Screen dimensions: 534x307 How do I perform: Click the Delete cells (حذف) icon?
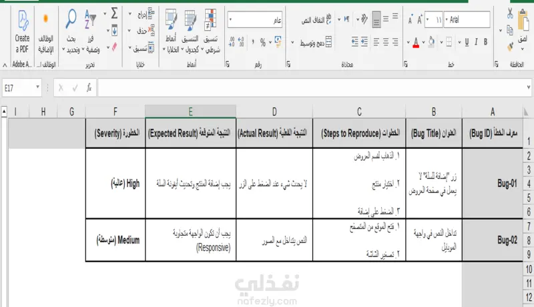click(152, 30)
